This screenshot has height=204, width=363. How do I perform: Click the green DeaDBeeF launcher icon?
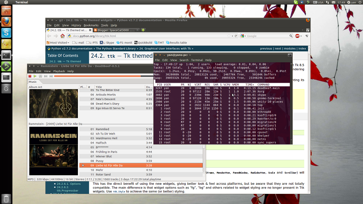pos(6,66)
